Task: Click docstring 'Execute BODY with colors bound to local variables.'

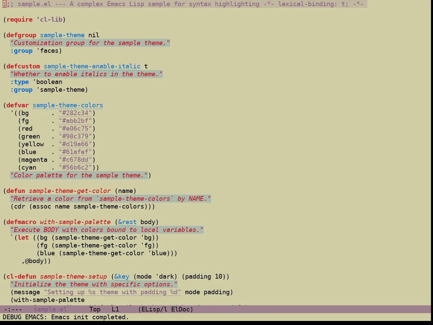Action: pyautogui.click(x=107, y=230)
